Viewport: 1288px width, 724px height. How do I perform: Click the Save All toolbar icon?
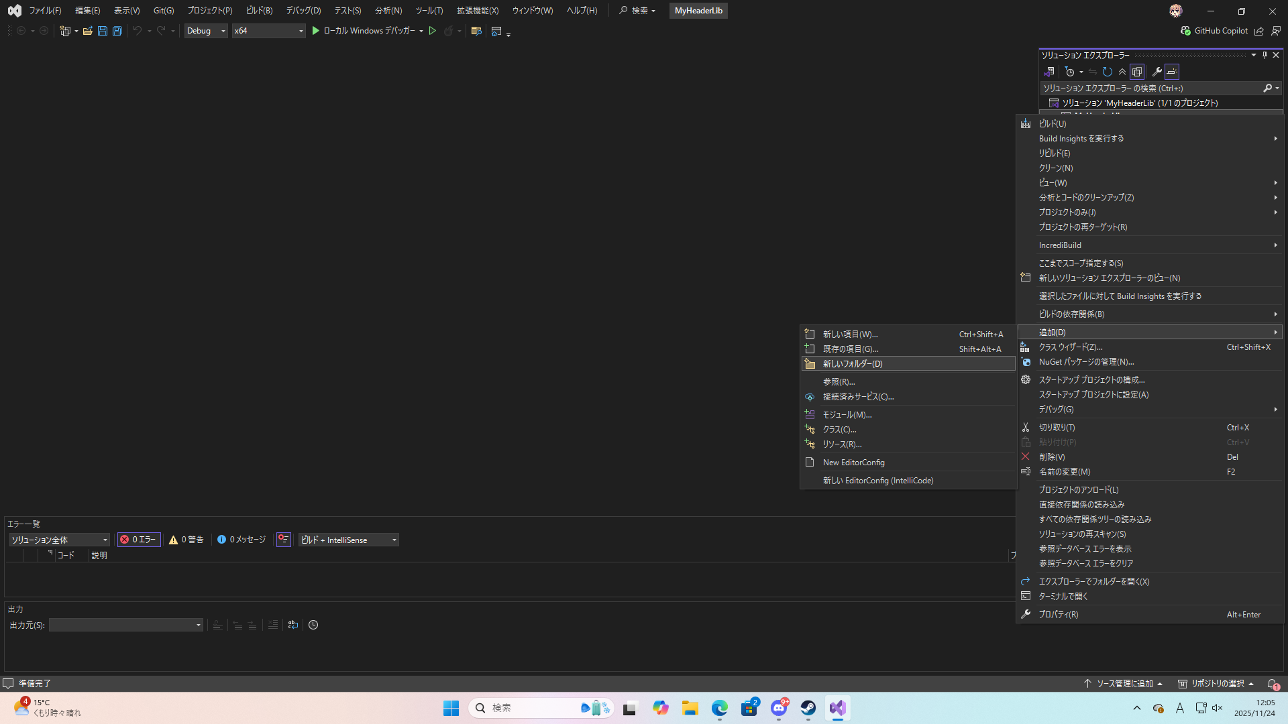(117, 31)
